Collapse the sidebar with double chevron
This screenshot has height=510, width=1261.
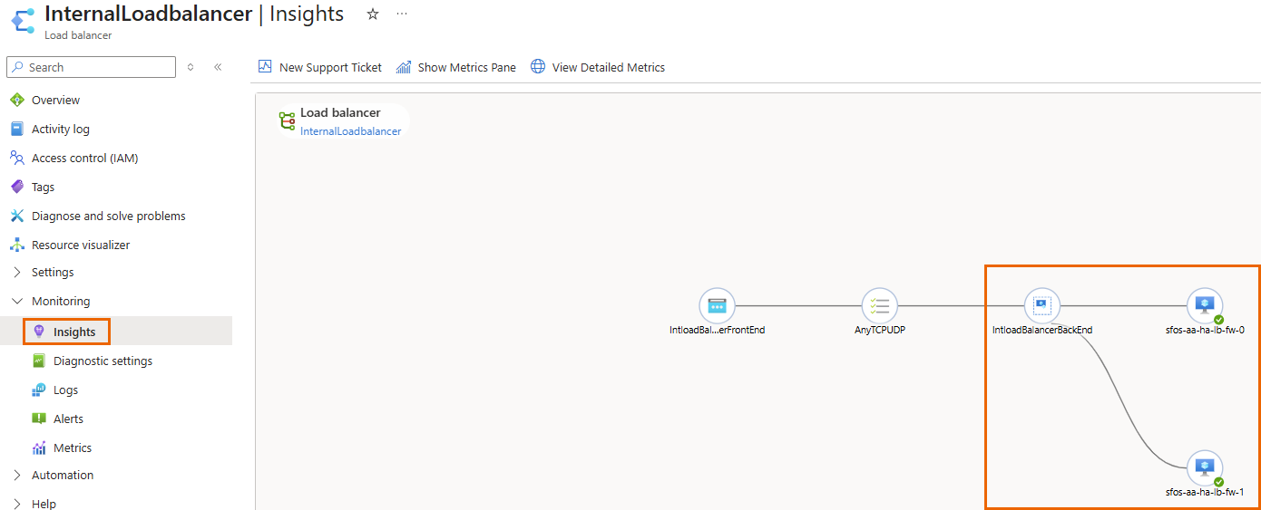(218, 67)
